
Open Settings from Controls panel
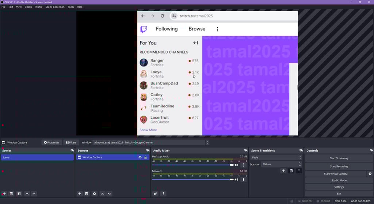339,187
